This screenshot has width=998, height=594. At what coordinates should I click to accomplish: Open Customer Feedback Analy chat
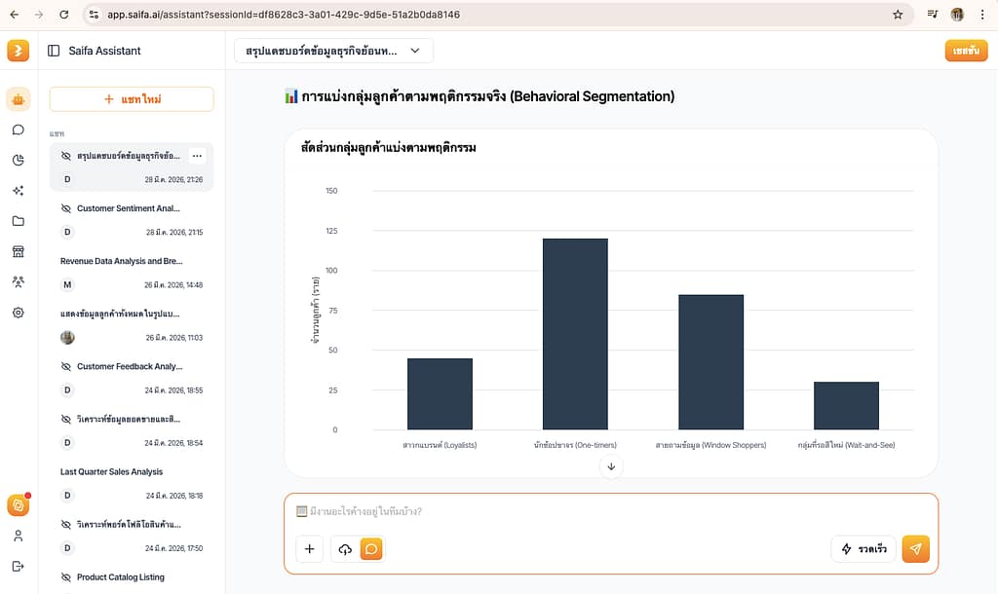132,378
